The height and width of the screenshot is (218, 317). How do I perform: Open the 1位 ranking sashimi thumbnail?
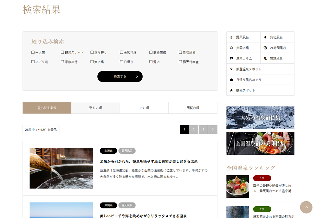(238, 187)
